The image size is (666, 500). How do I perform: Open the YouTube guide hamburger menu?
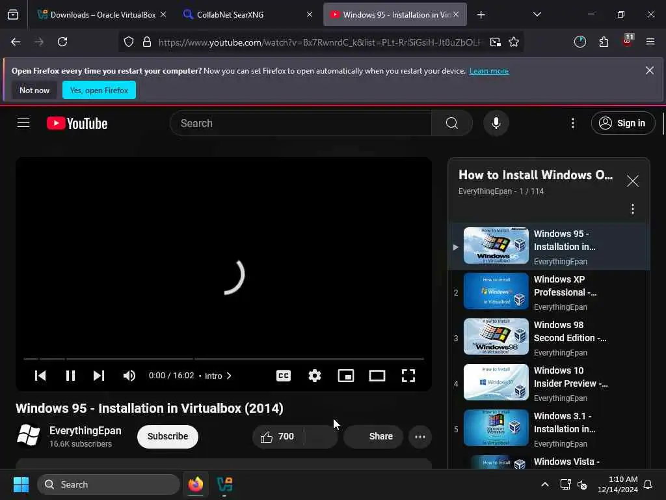(x=23, y=123)
